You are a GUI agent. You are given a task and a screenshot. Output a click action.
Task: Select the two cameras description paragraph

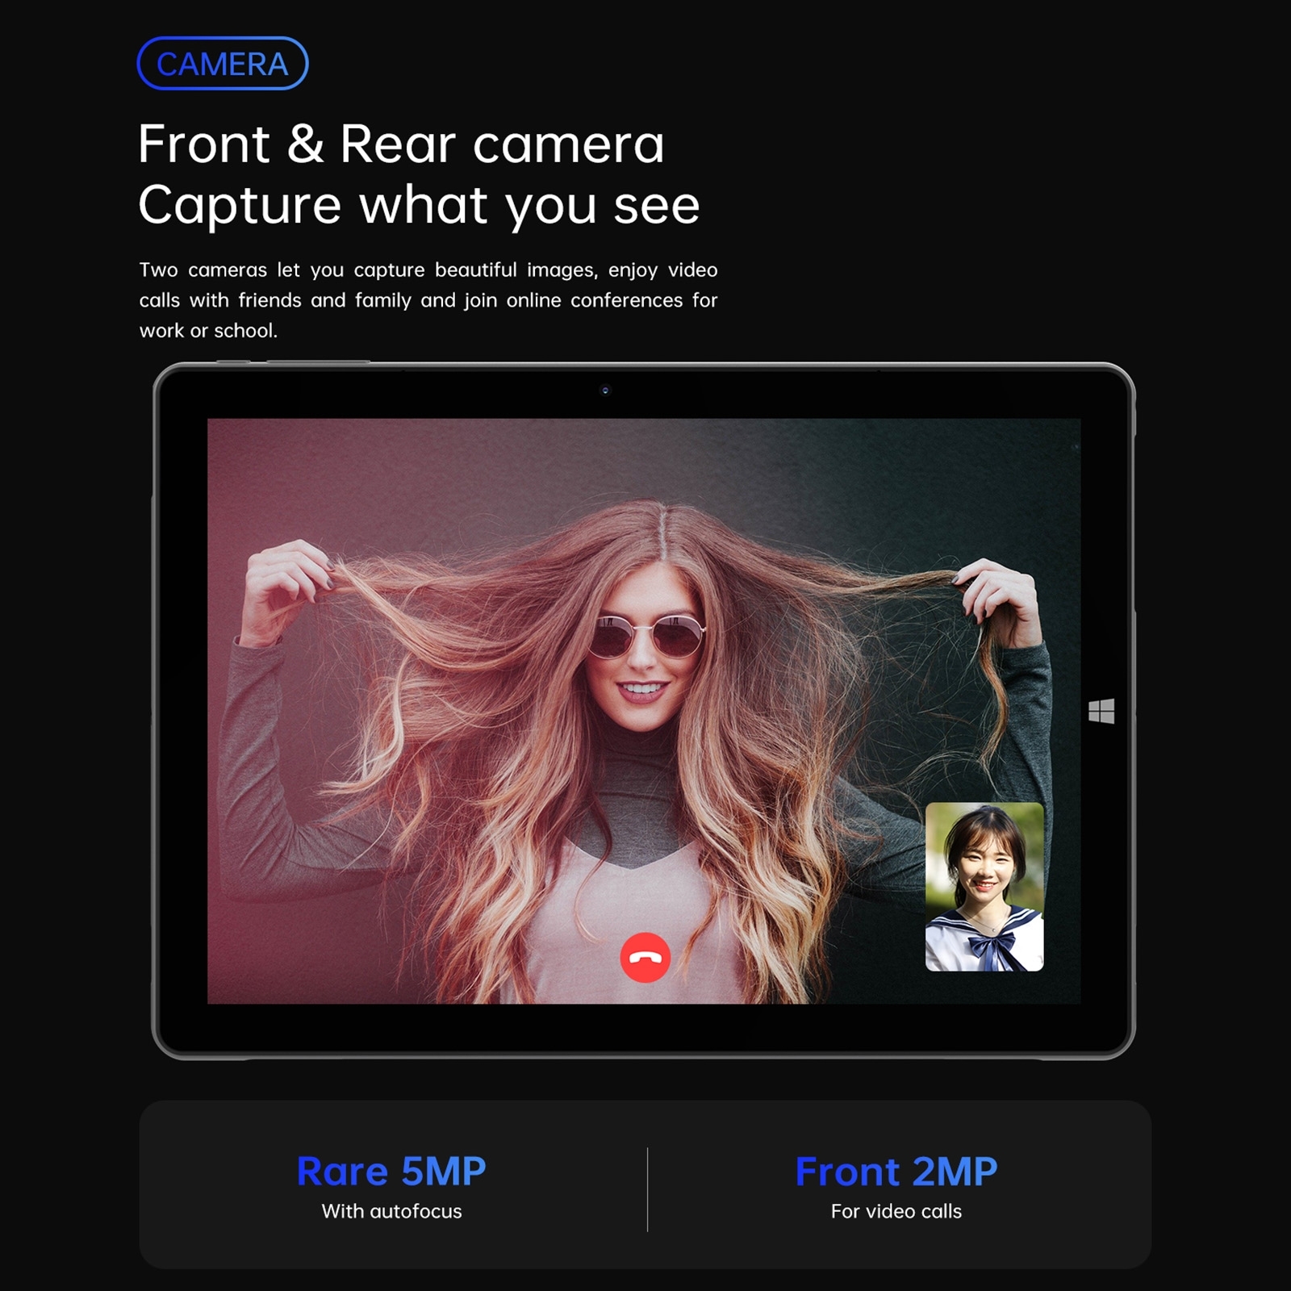pyautogui.click(x=428, y=300)
